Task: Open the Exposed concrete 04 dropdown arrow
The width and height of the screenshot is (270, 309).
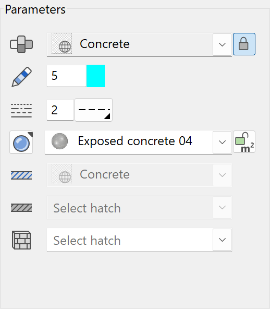Action: pyautogui.click(x=222, y=142)
